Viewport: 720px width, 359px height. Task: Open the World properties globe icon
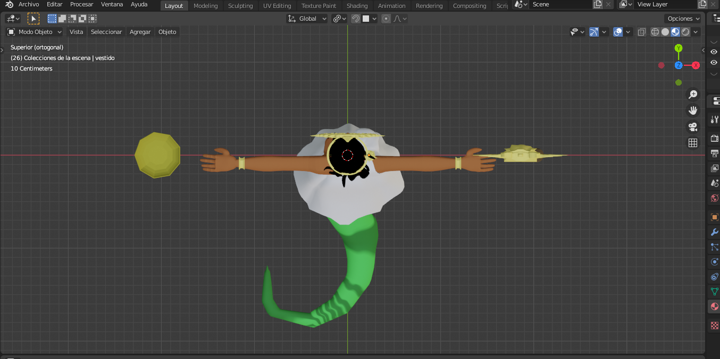click(714, 198)
